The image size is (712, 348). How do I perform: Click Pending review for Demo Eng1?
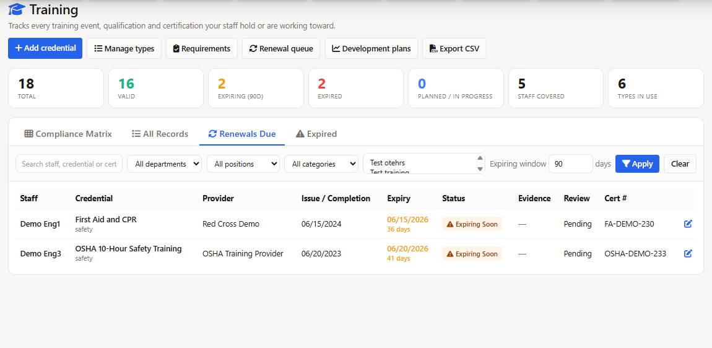point(578,224)
